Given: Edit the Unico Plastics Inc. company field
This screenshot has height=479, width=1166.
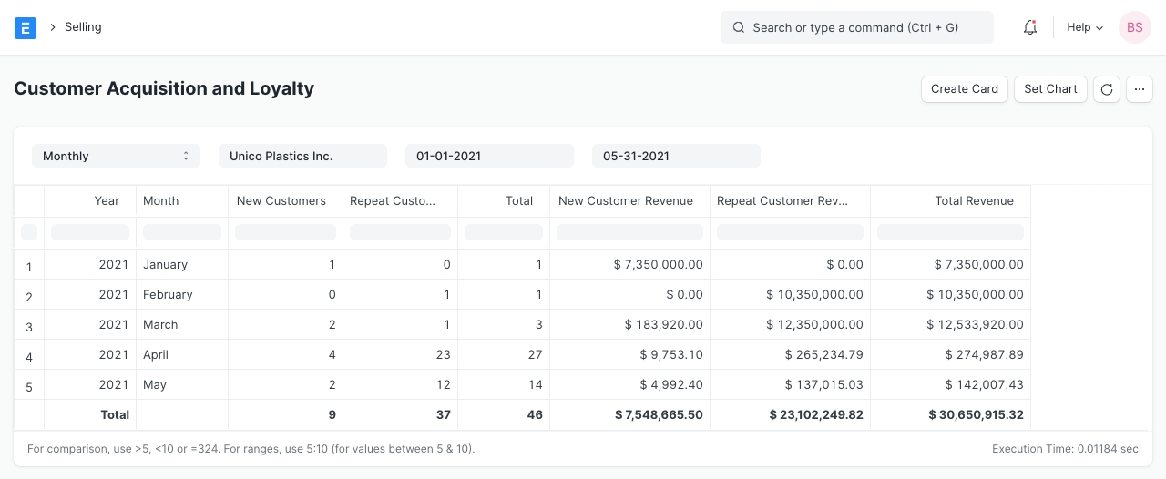Looking at the screenshot, I should (302, 156).
